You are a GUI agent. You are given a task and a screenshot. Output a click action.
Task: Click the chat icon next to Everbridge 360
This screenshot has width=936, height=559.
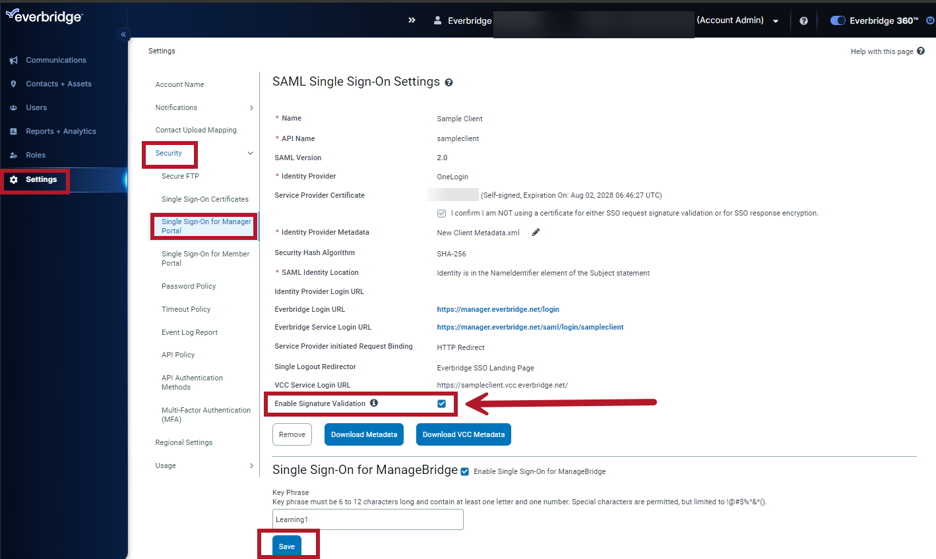[x=930, y=20]
